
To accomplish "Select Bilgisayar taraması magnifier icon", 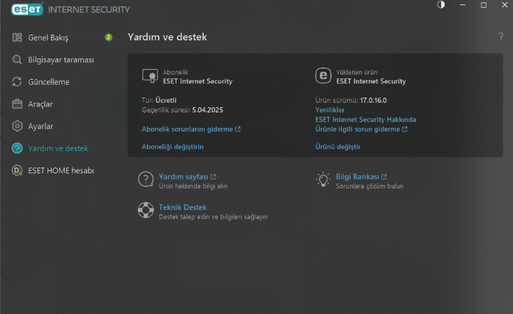I will click(17, 60).
